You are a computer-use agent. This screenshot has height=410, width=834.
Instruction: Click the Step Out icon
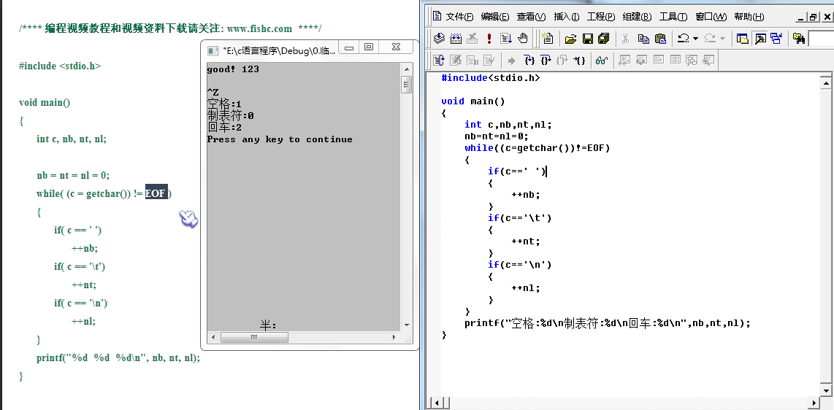562,60
